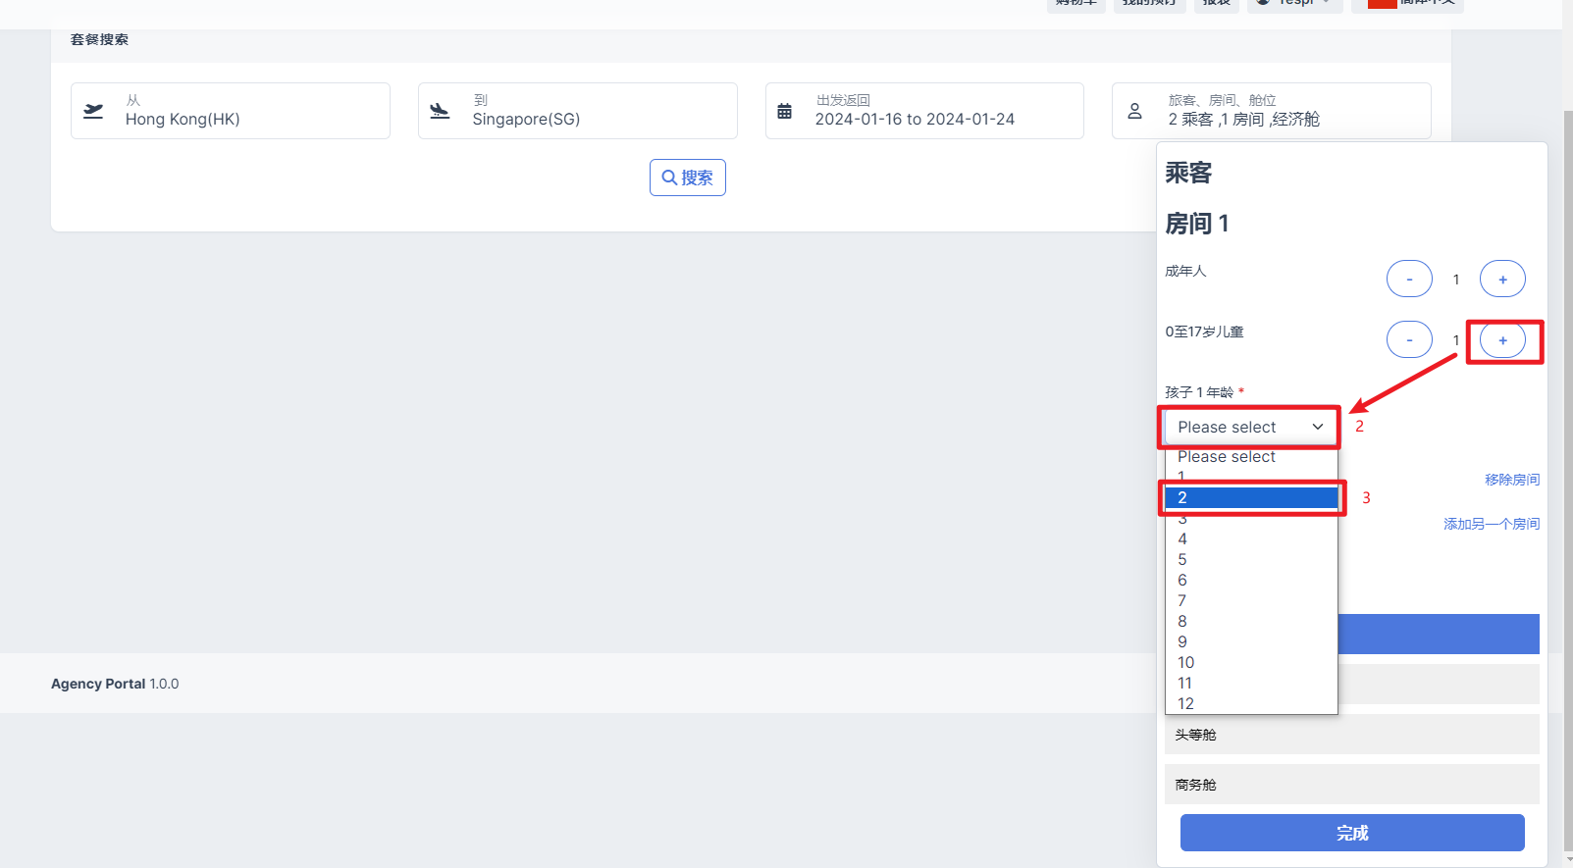Increase adult count with plus button

click(x=1501, y=280)
